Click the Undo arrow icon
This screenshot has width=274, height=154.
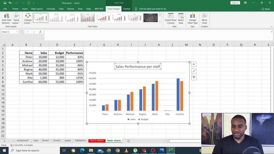(x=10, y=3)
